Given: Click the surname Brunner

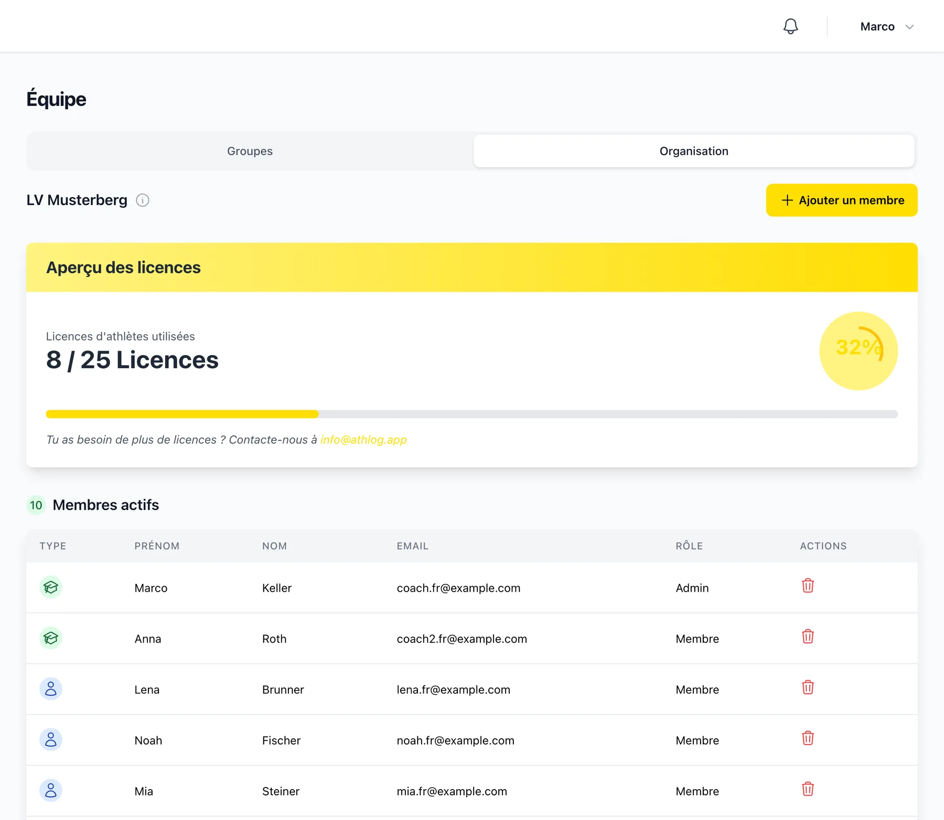Looking at the screenshot, I should (283, 690).
